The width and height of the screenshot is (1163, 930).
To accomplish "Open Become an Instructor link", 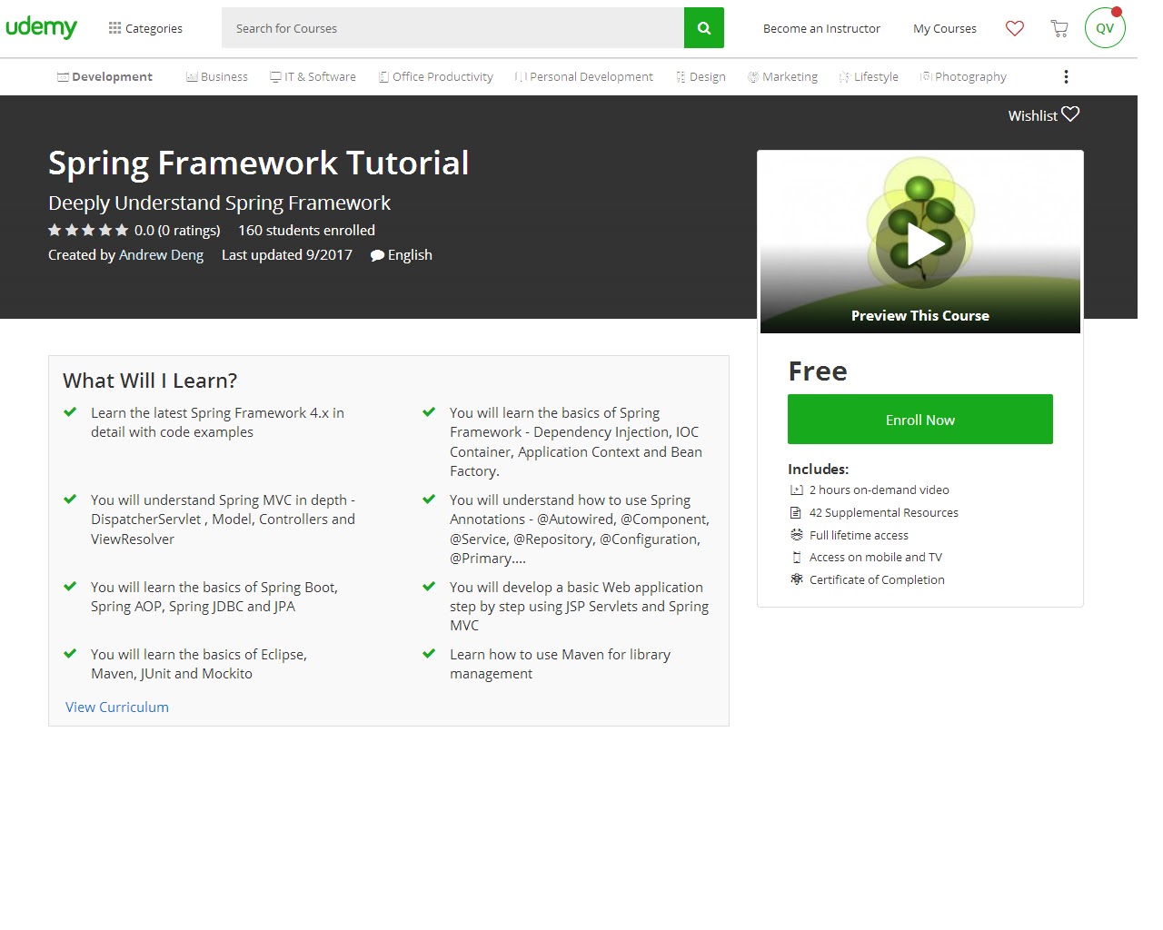I will click(821, 28).
